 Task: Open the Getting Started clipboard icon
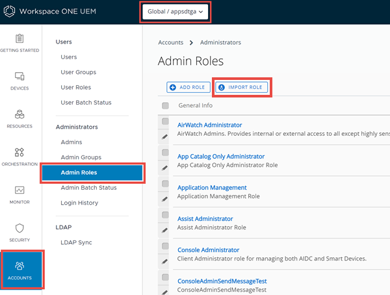tap(19, 38)
